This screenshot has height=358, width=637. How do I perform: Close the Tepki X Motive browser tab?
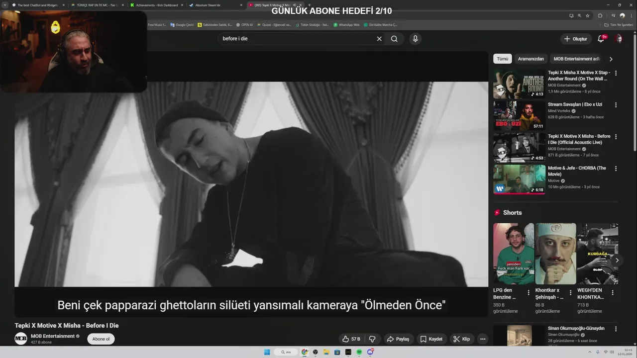[300, 5]
